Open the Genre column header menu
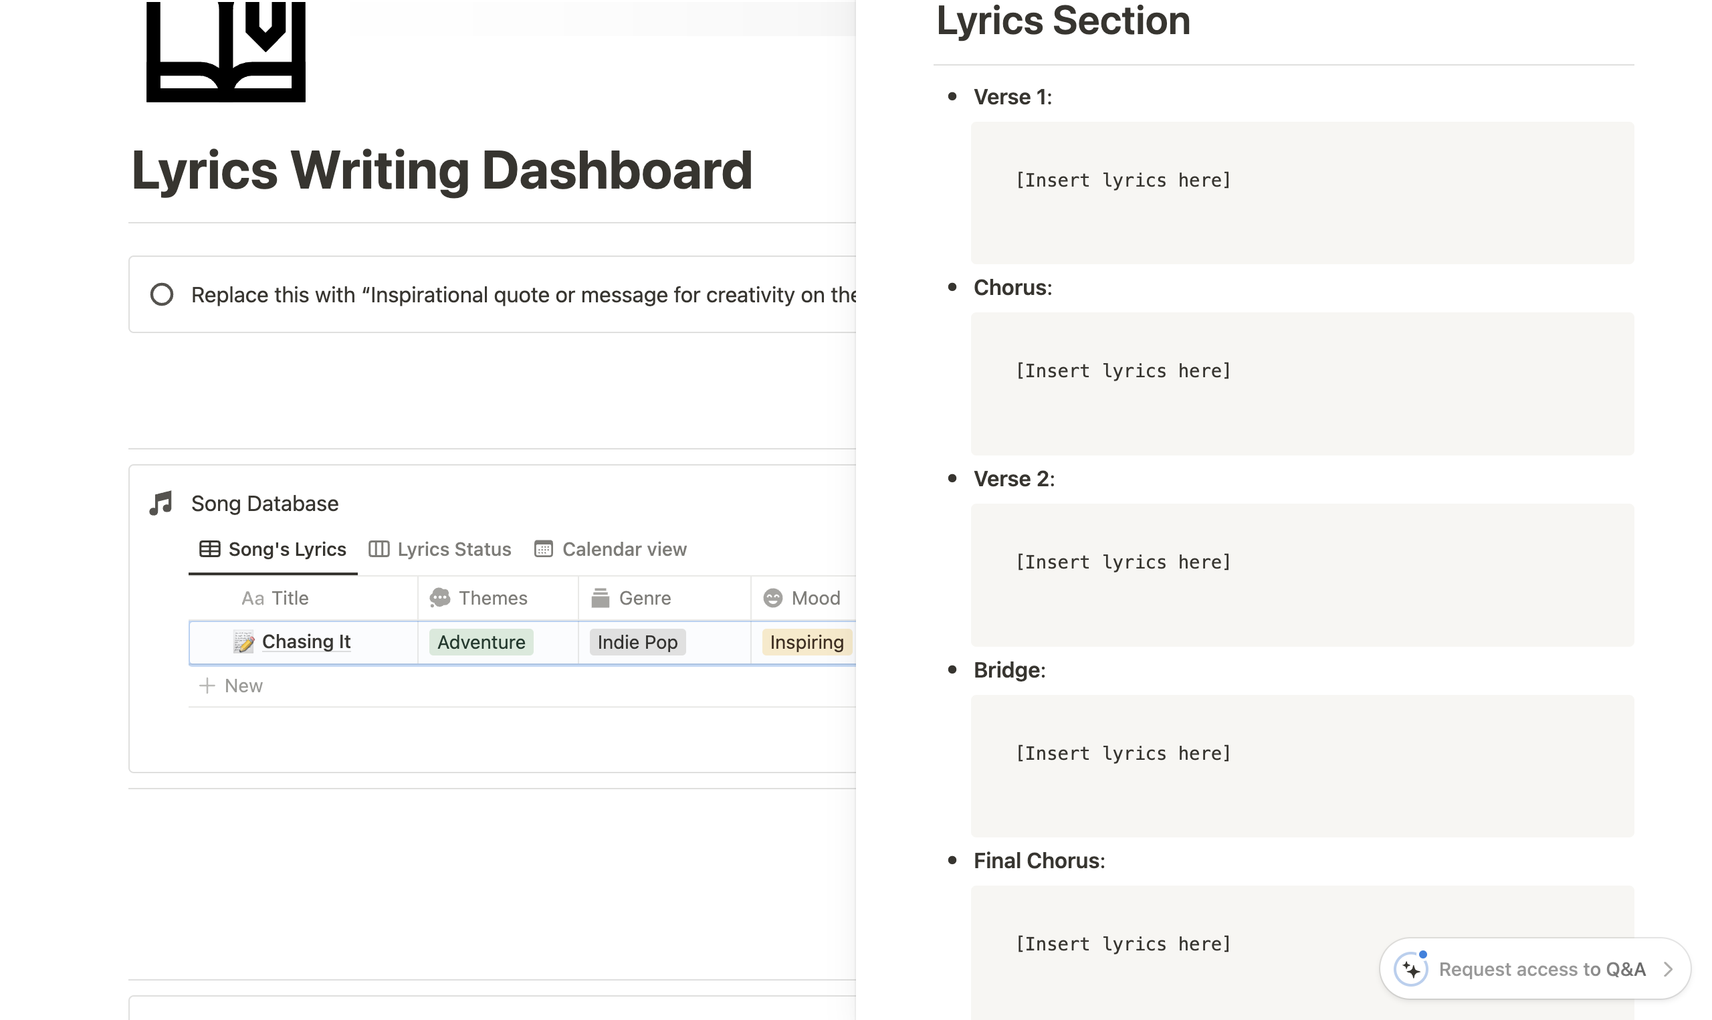The width and height of the screenshot is (1712, 1020). click(x=664, y=599)
